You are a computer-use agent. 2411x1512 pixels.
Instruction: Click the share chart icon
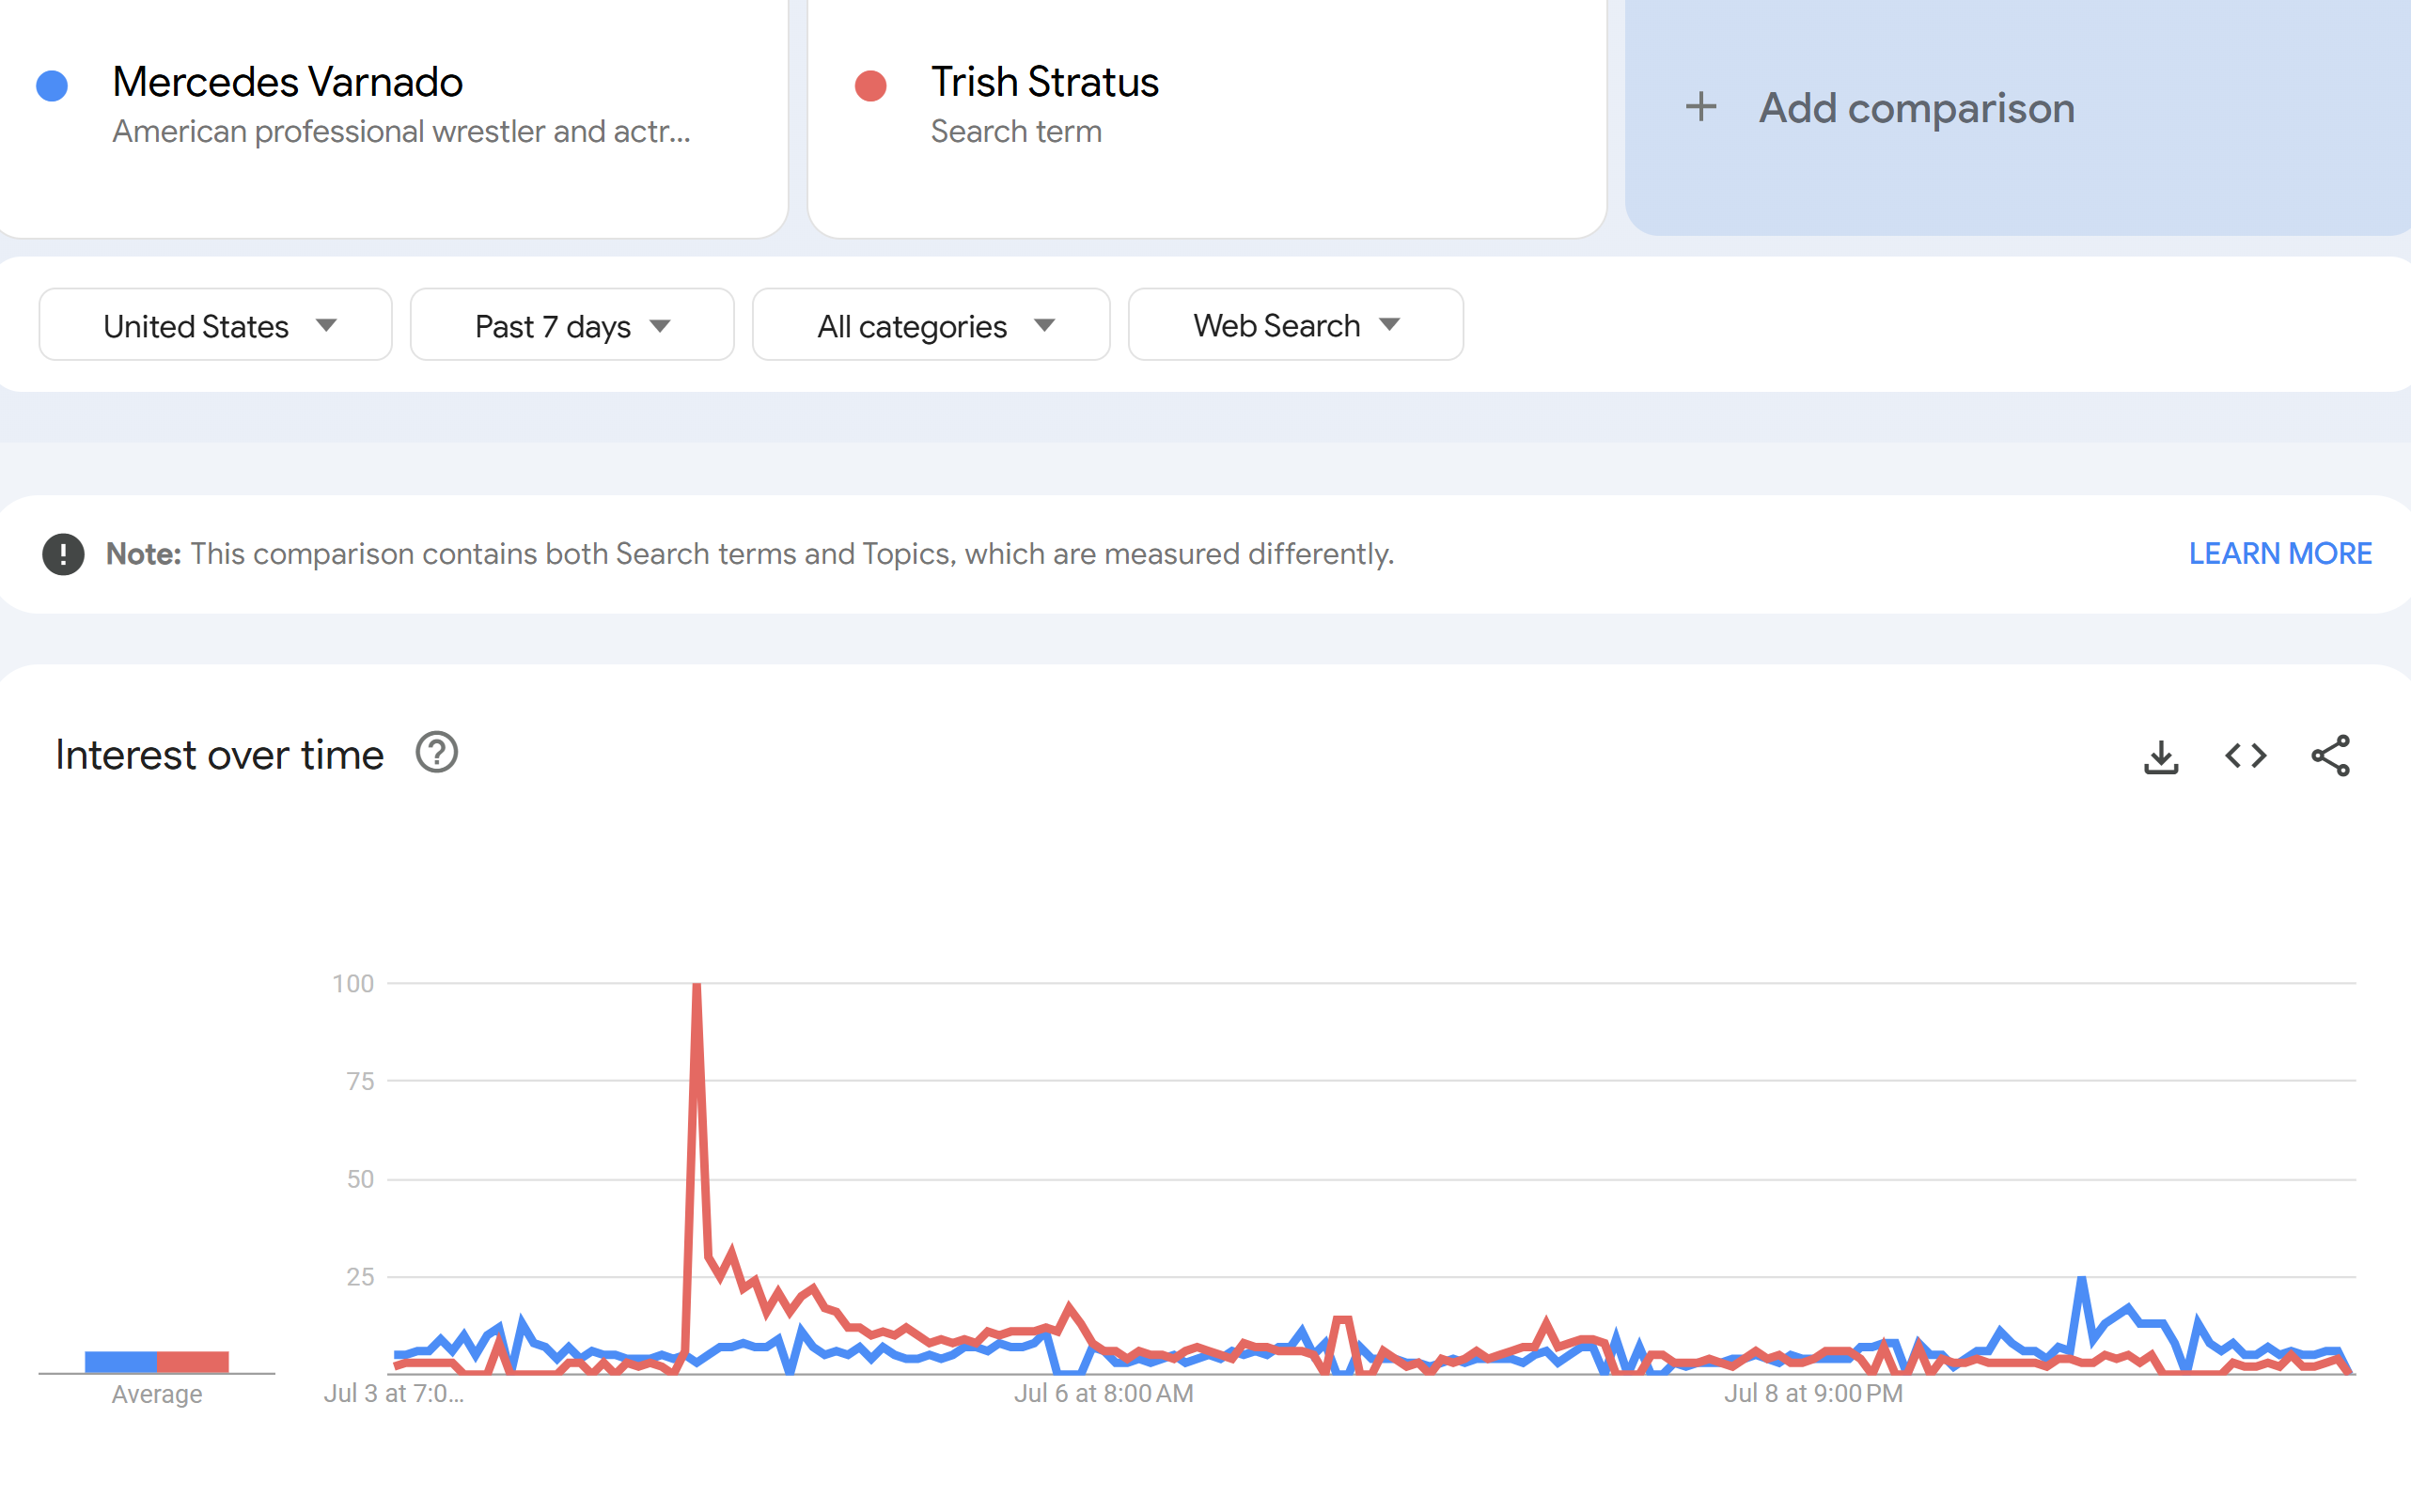point(2330,756)
